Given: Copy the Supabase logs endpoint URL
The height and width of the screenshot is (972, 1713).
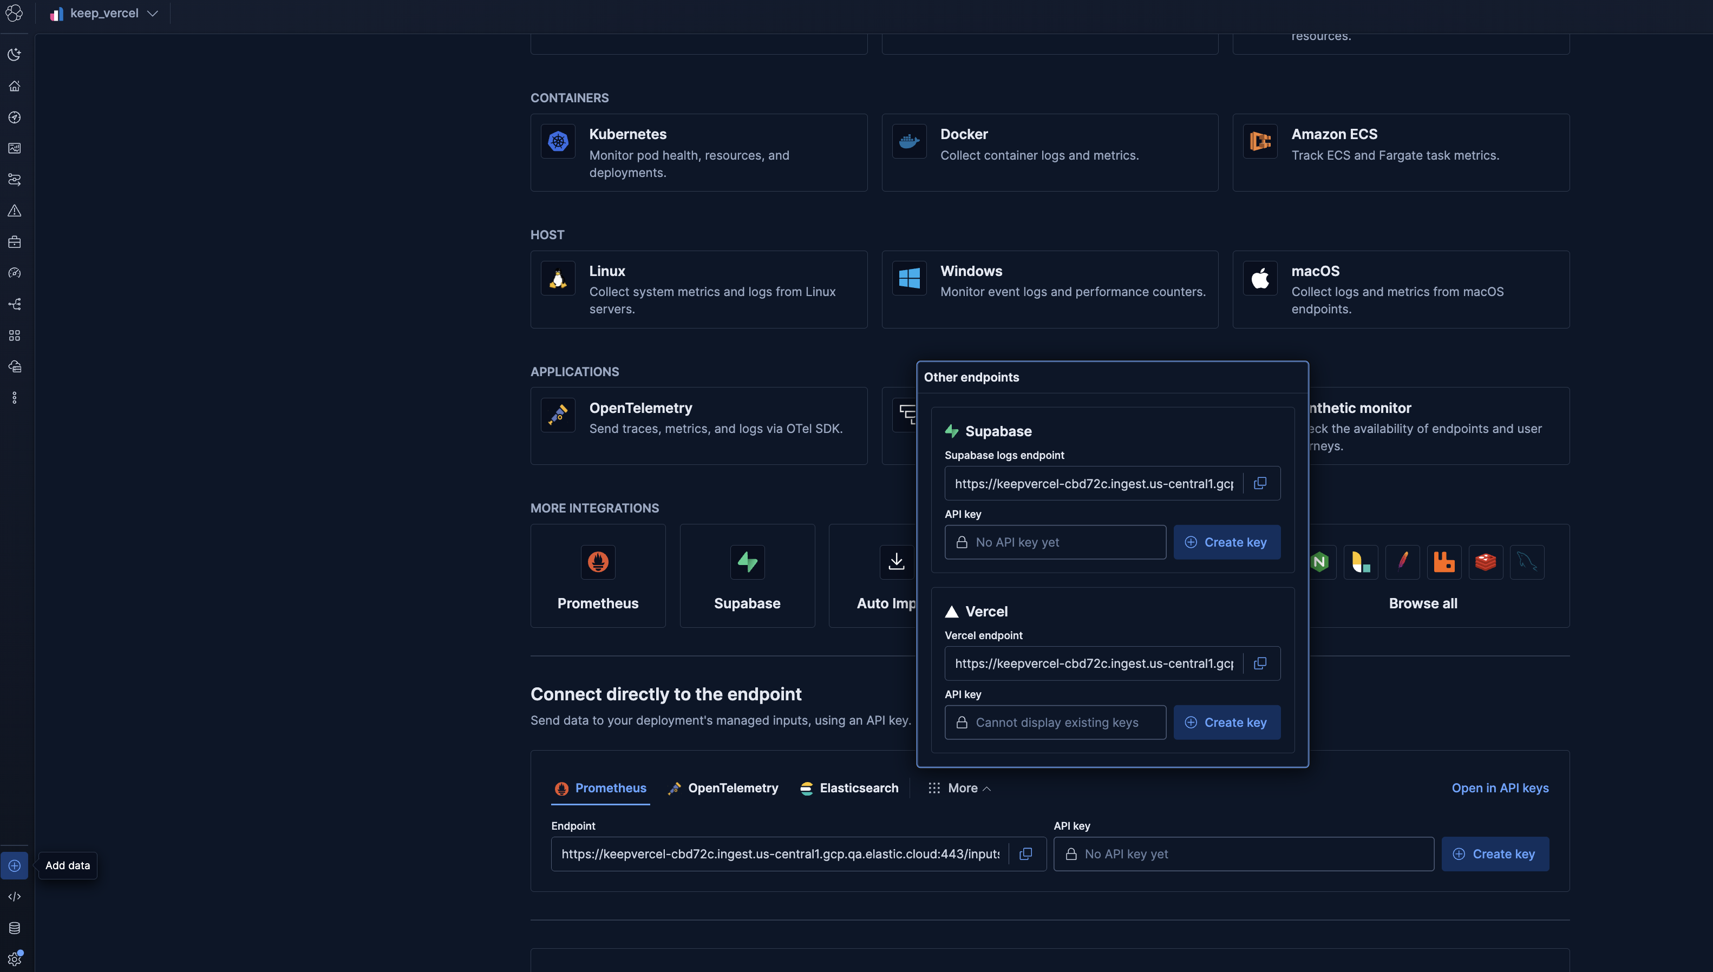Looking at the screenshot, I should (x=1260, y=483).
